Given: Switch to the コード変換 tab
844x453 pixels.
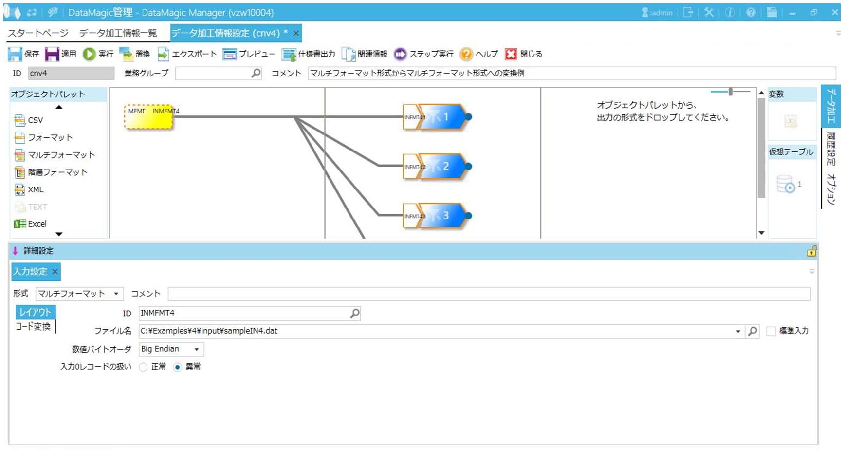Looking at the screenshot, I should [33, 326].
